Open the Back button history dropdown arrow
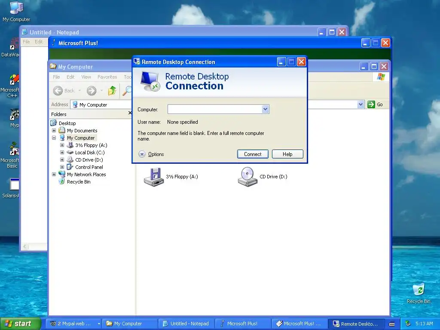 pos(79,91)
